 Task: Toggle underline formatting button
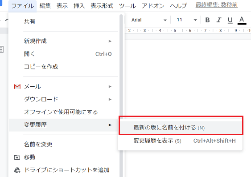coord(230,20)
